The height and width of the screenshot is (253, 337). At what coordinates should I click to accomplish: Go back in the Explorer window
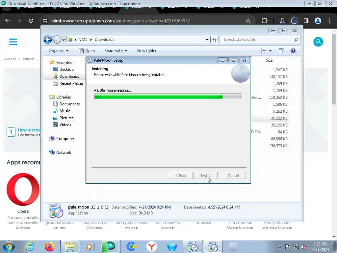(x=48, y=40)
